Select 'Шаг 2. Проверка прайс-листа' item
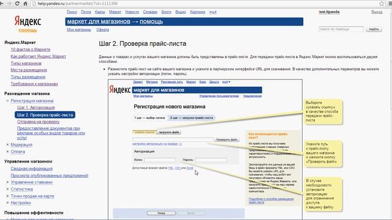Screen dimensions: 392x220 [x=45, y=115]
